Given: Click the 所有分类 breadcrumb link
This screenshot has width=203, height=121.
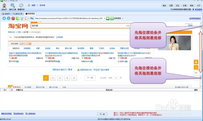Looking at the screenshot, I should pyautogui.click(x=11, y=32).
